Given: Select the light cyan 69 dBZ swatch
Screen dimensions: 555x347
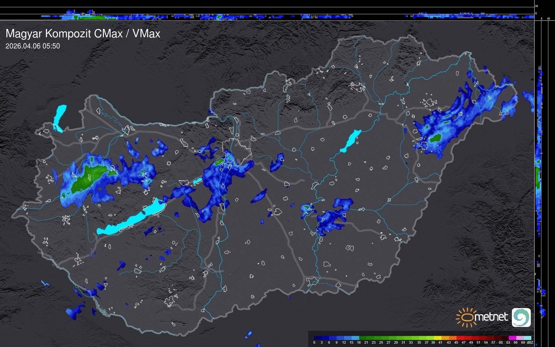Looking at the screenshot, I should point(527,338).
